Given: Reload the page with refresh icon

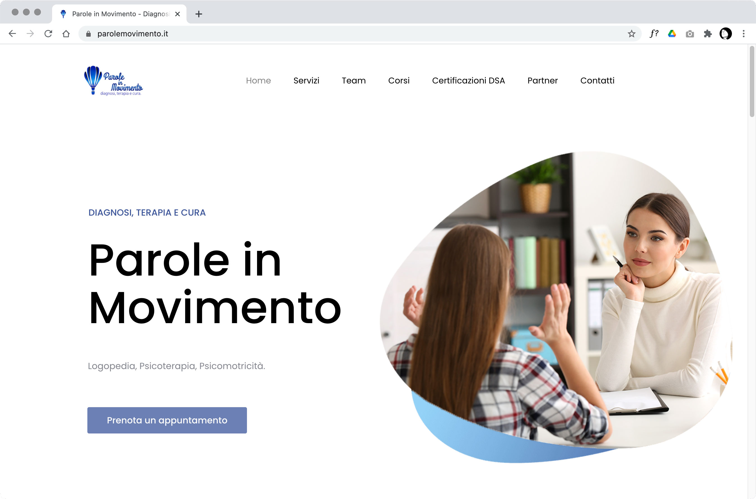Looking at the screenshot, I should [x=48, y=33].
